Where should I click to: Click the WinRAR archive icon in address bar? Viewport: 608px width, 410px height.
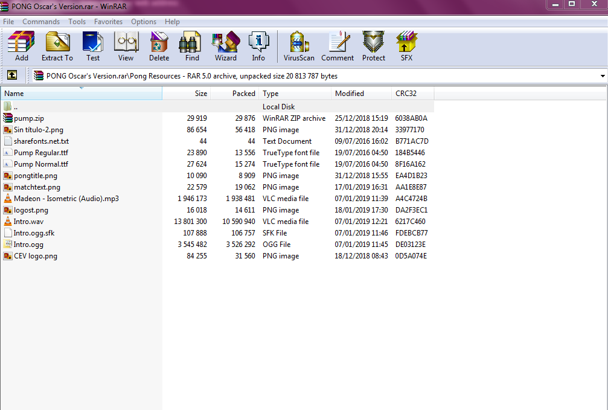pyautogui.click(x=39, y=75)
